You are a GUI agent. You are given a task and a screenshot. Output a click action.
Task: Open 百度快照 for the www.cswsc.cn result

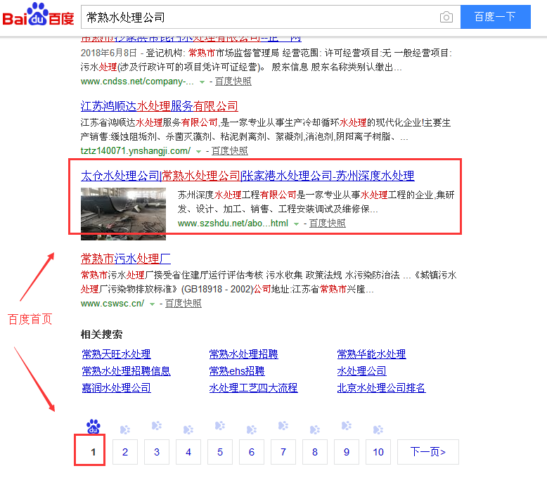(x=183, y=304)
